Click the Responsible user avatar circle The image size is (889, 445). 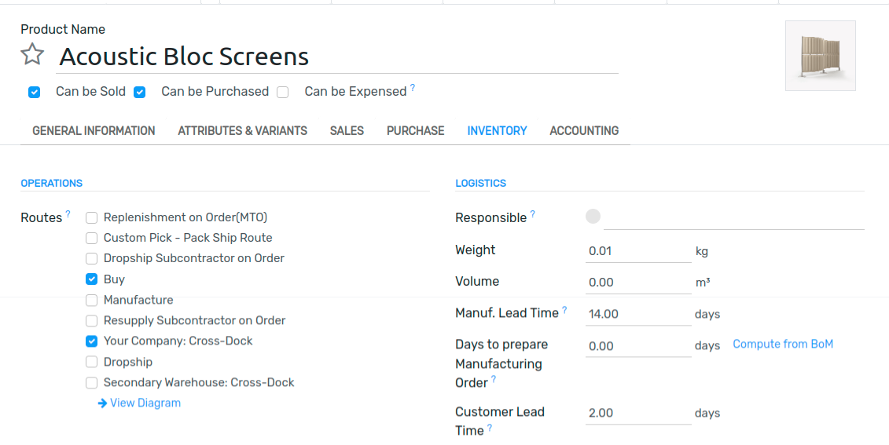593,217
